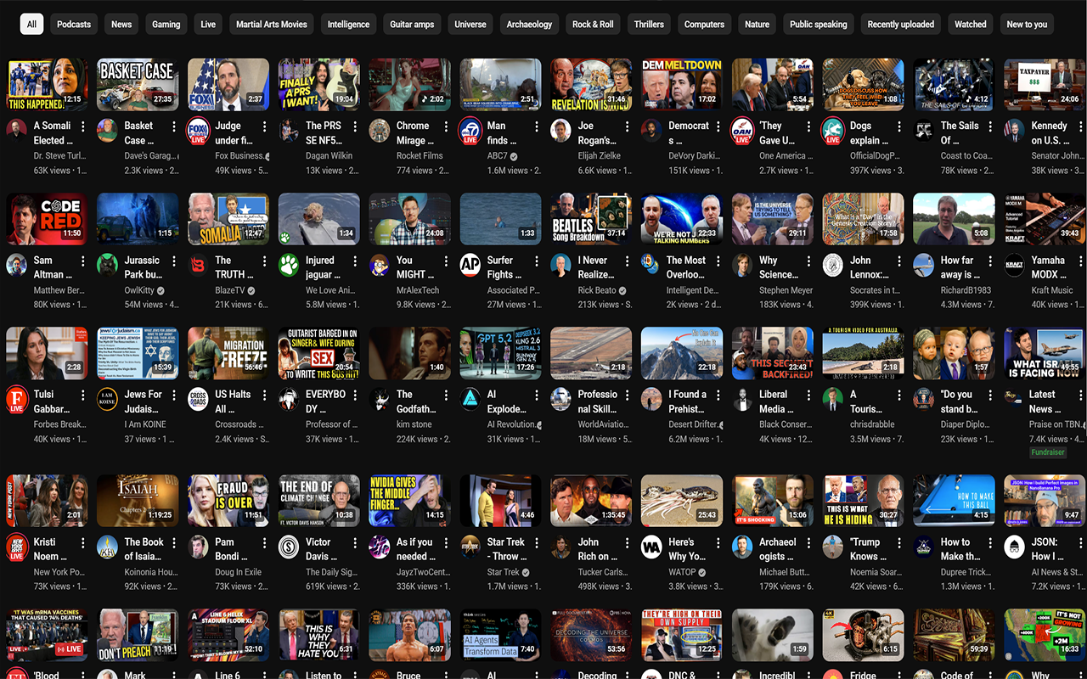Go to Rick Beato channel name
1087x679 pixels.
coord(597,290)
